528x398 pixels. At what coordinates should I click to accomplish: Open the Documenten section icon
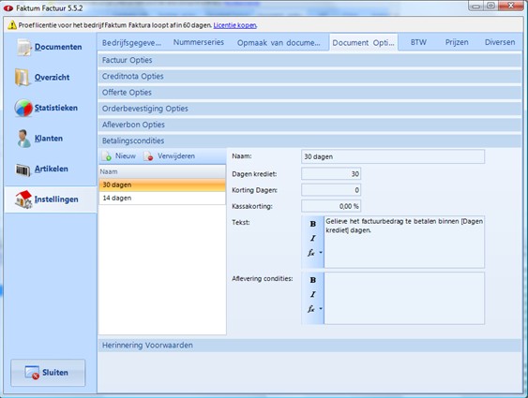point(24,47)
